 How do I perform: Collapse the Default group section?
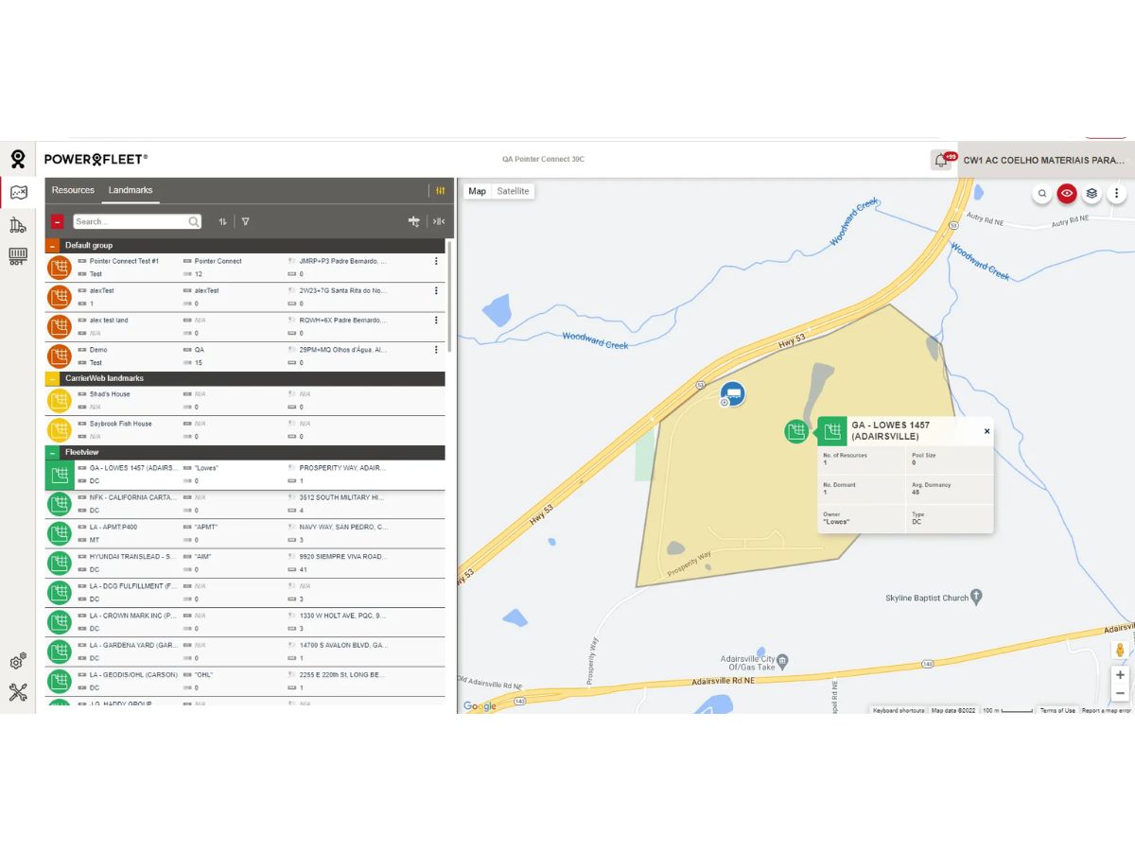53,246
